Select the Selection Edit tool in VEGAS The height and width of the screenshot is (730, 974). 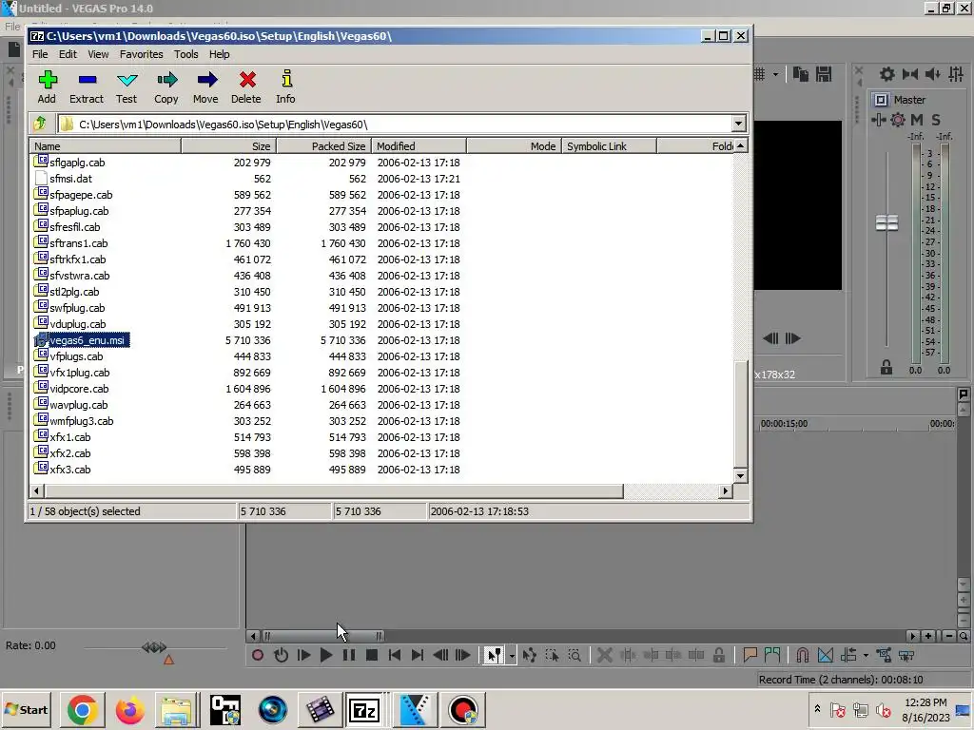click(x=552, y=655)
